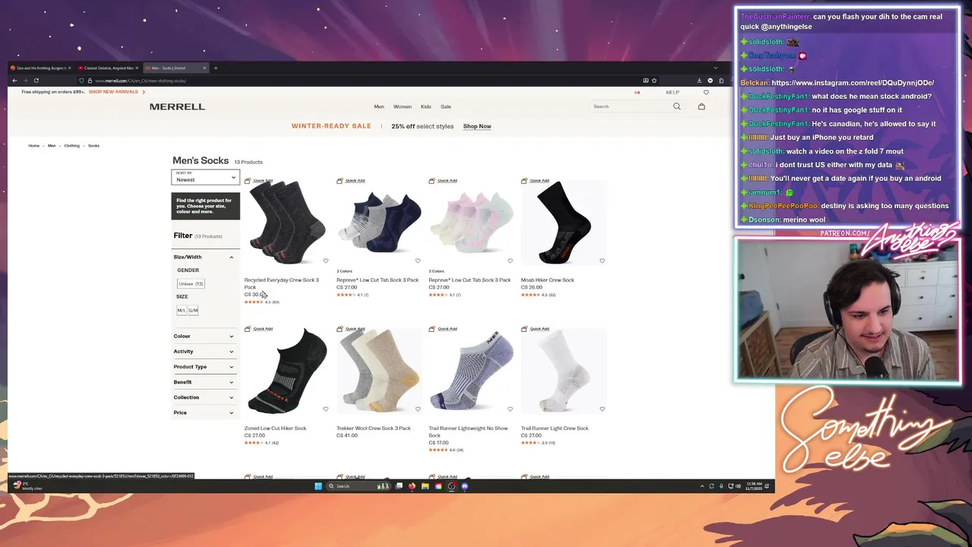972x547 pixels.
Task: Click SHOP NEW ARRIVALS link
Action: [x=113, y=92]
